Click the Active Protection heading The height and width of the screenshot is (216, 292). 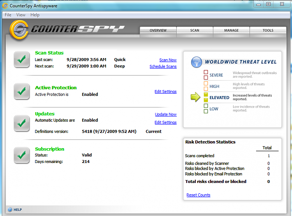[56, 87]
